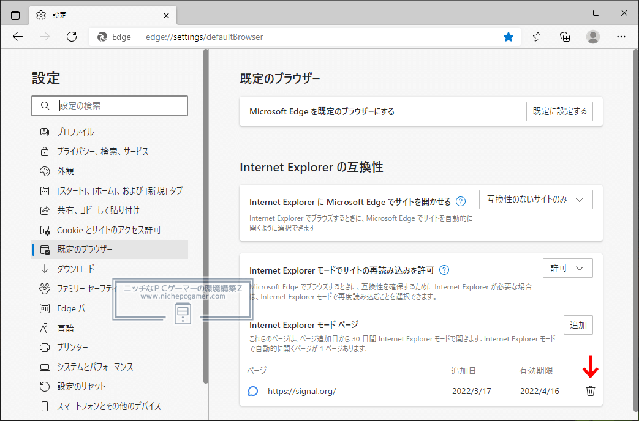Open 設定のリセット settings
The height and width of the screenshot is (421, 639).
(110, 386)
